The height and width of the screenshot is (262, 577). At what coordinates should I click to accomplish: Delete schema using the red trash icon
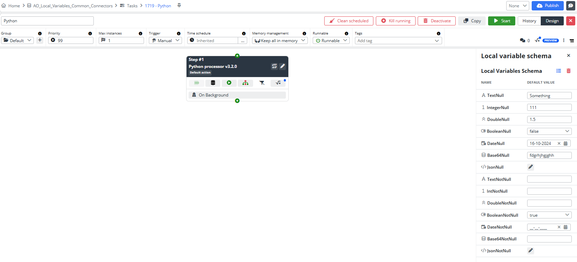pos(569,71)
